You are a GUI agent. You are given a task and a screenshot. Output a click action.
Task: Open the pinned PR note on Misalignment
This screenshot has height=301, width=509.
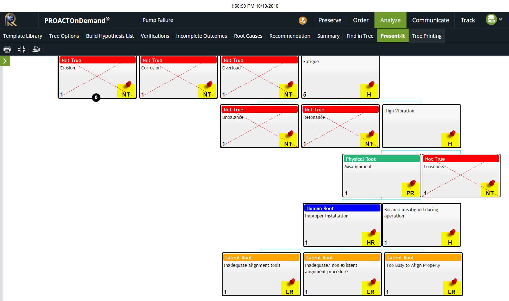coord(410,189)
